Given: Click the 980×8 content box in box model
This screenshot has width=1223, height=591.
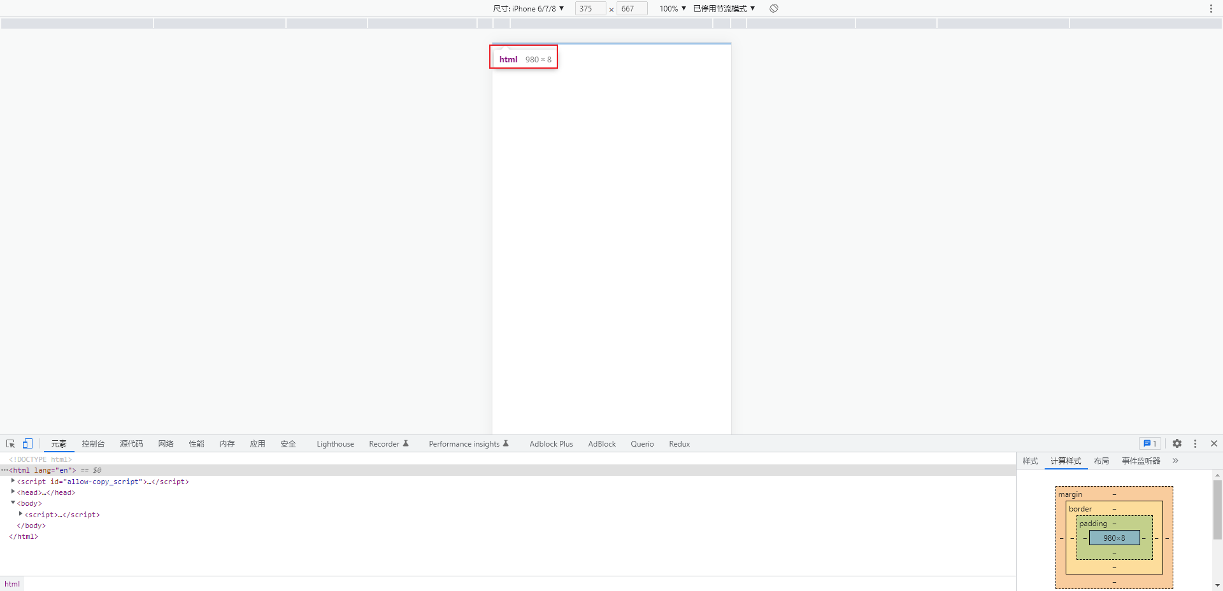Looking at the screenshot, I should coord(1114,538).
